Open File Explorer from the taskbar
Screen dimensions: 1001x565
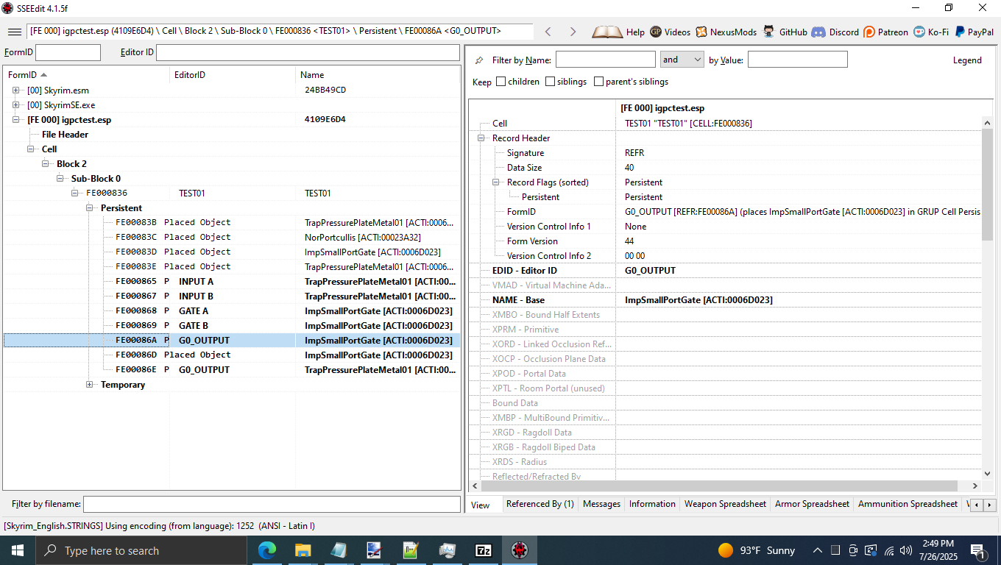click(303, 550)
